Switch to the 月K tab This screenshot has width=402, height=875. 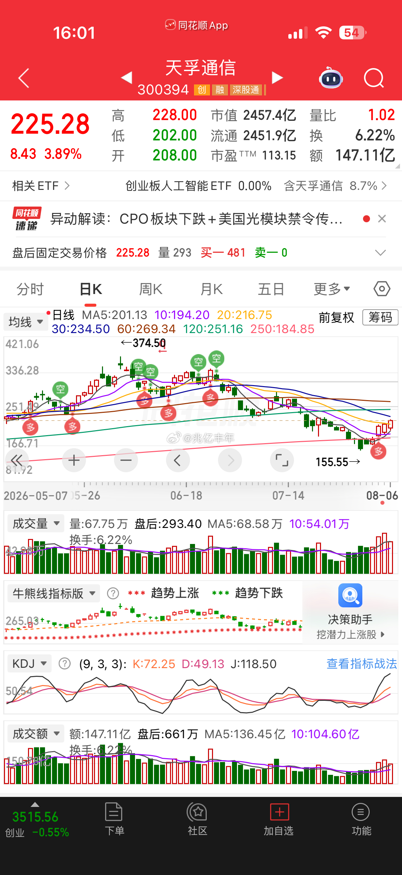click(211, 289)
